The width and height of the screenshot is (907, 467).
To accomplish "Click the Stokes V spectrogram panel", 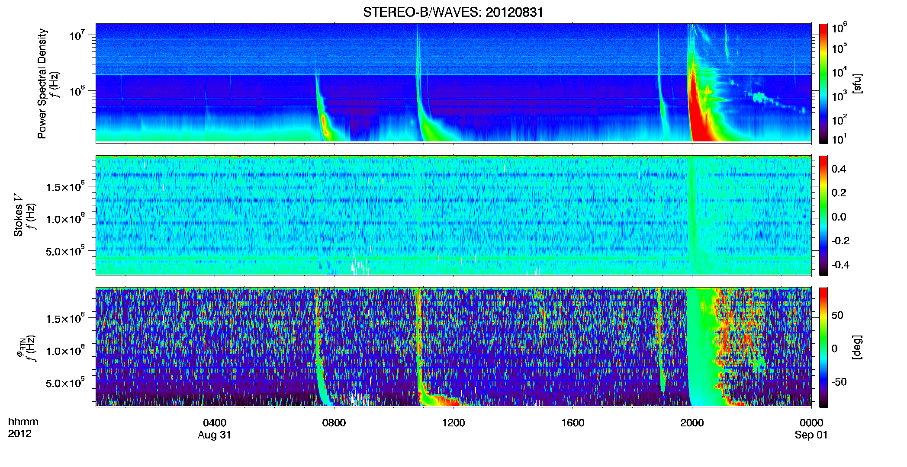I will point(453,215).
